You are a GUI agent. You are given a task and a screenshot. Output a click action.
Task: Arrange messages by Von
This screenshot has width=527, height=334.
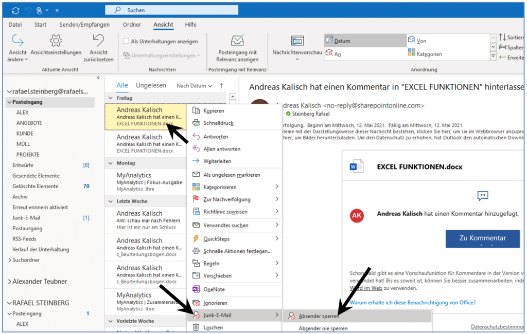click(x=417, y=41)
